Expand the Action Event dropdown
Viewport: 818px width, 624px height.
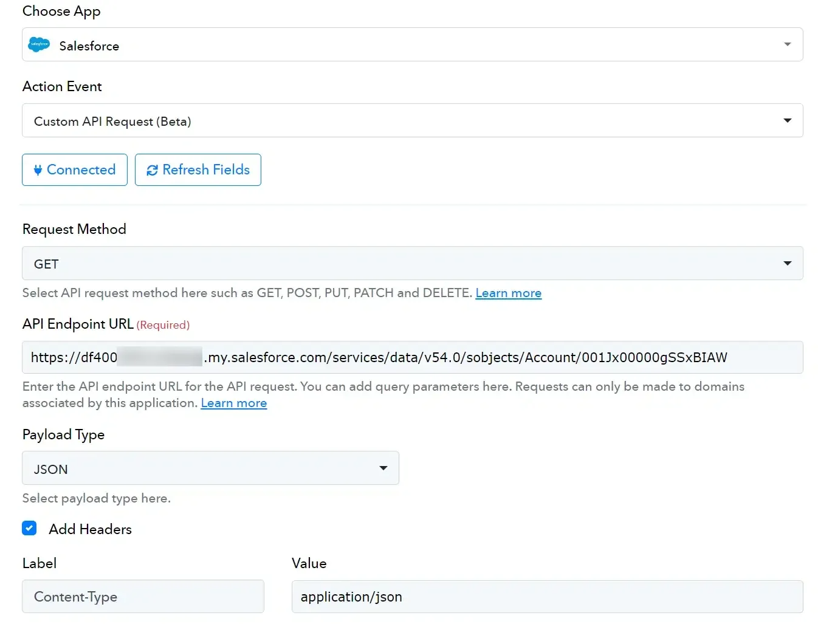tap(413, 120)
